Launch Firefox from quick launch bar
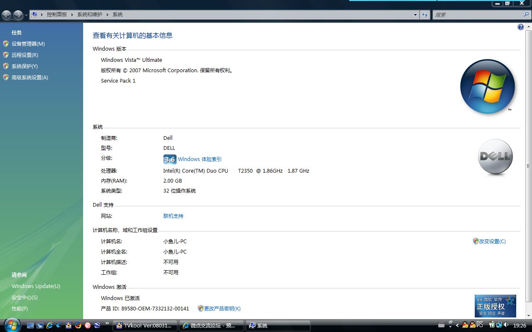Viewport: 532px width, 332px height. coord(78,325)
